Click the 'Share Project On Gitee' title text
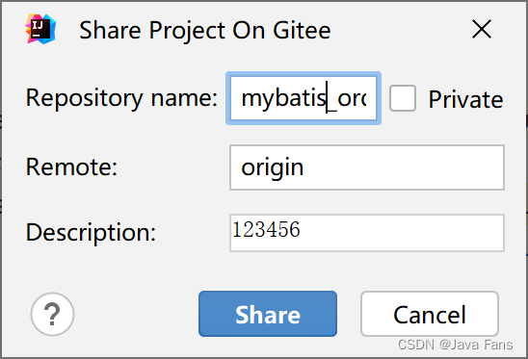 205,31
